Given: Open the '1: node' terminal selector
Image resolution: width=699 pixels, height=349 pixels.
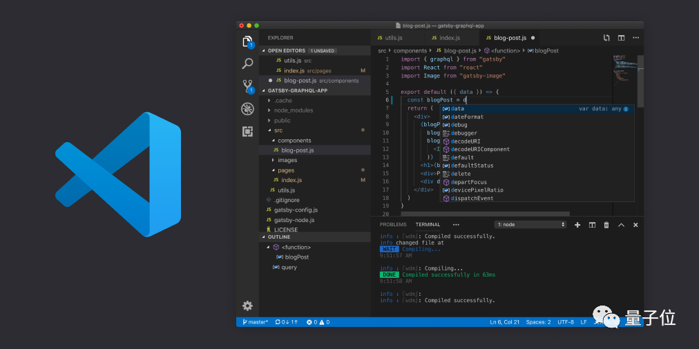Looking at the screenshot, I should 530,225.
